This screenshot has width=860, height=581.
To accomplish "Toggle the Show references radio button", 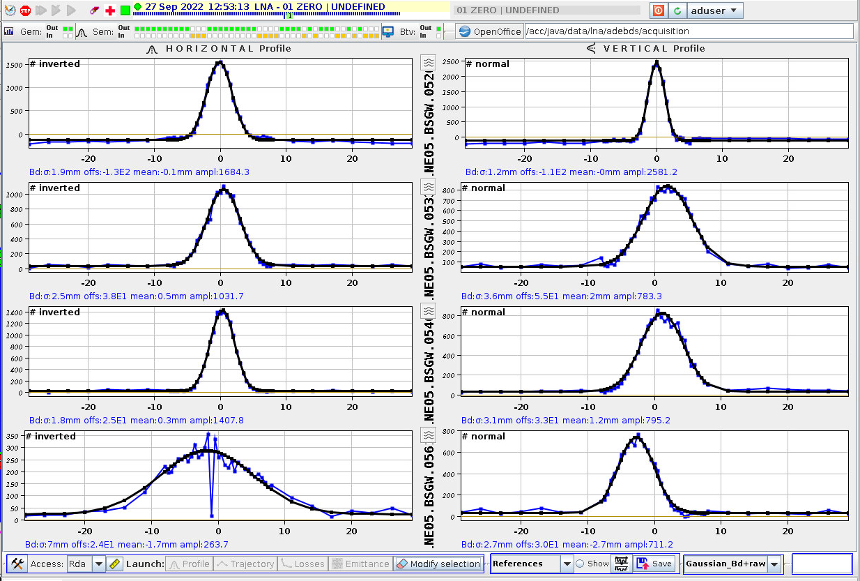I will pyautogui.click(x=580, y=564).
